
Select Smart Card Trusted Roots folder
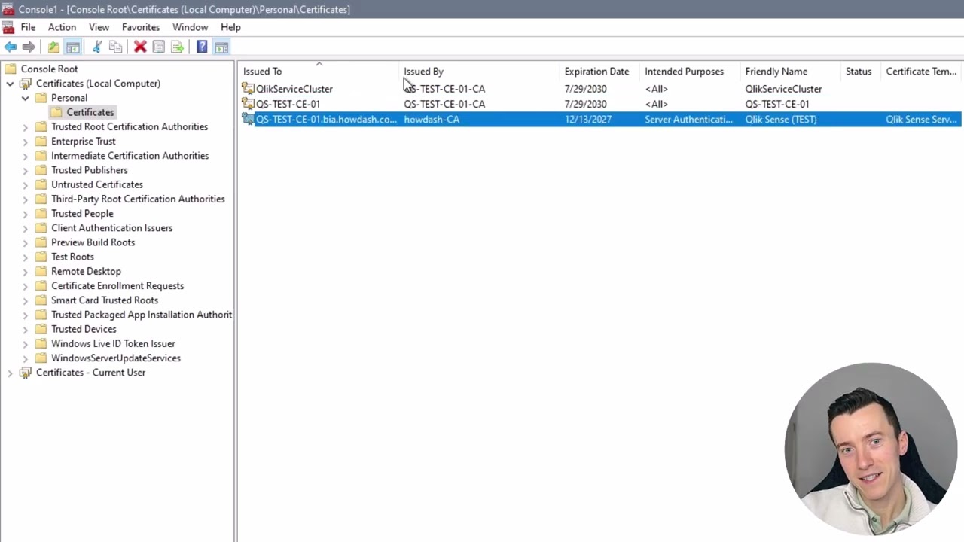point(105,300)
